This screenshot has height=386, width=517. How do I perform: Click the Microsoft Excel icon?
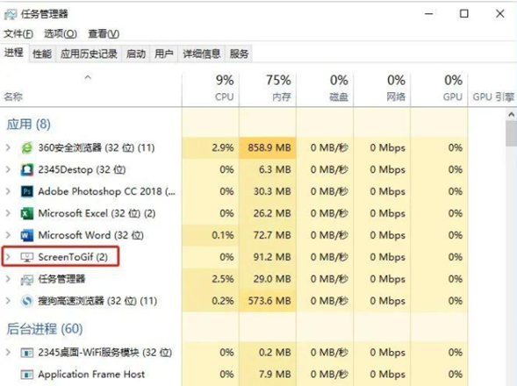tap(27, 213)
